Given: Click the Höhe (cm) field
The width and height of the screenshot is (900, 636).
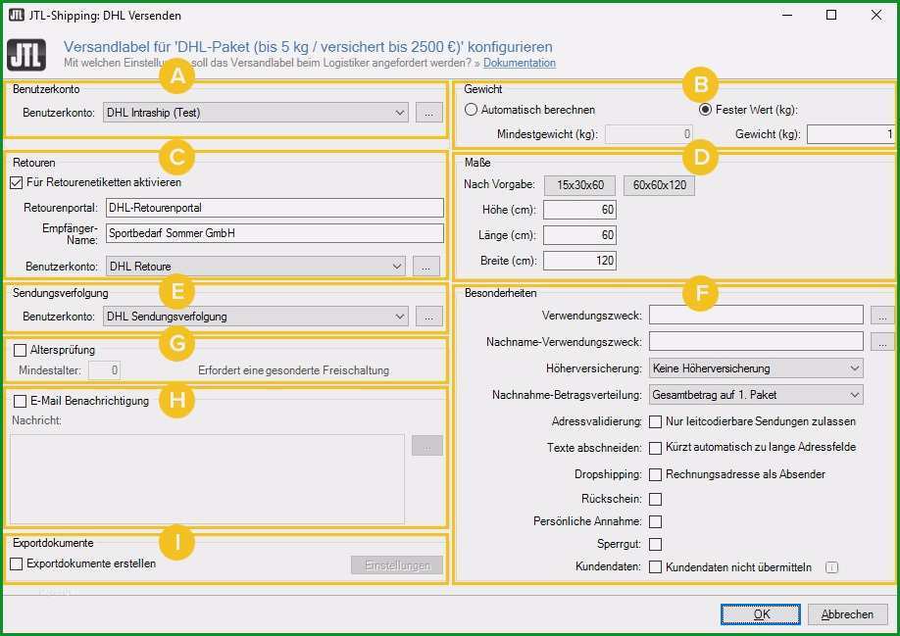Looking at the screenshot, I should pos(579,210).
